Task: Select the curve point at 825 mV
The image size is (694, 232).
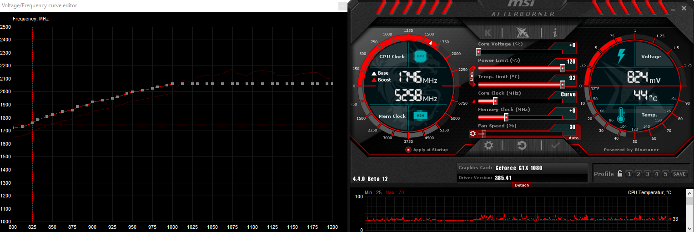Action: point(32,123)
